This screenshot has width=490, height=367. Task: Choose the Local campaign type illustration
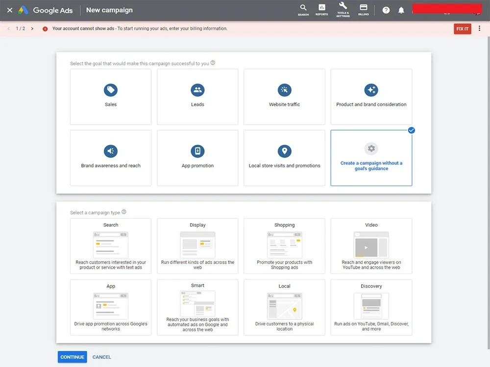tap(284, 306)
